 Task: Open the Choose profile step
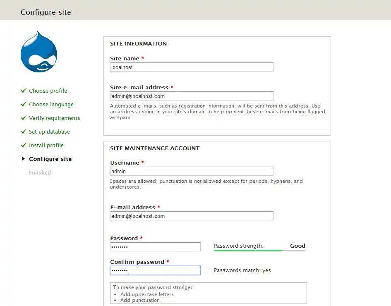point(47,91)
